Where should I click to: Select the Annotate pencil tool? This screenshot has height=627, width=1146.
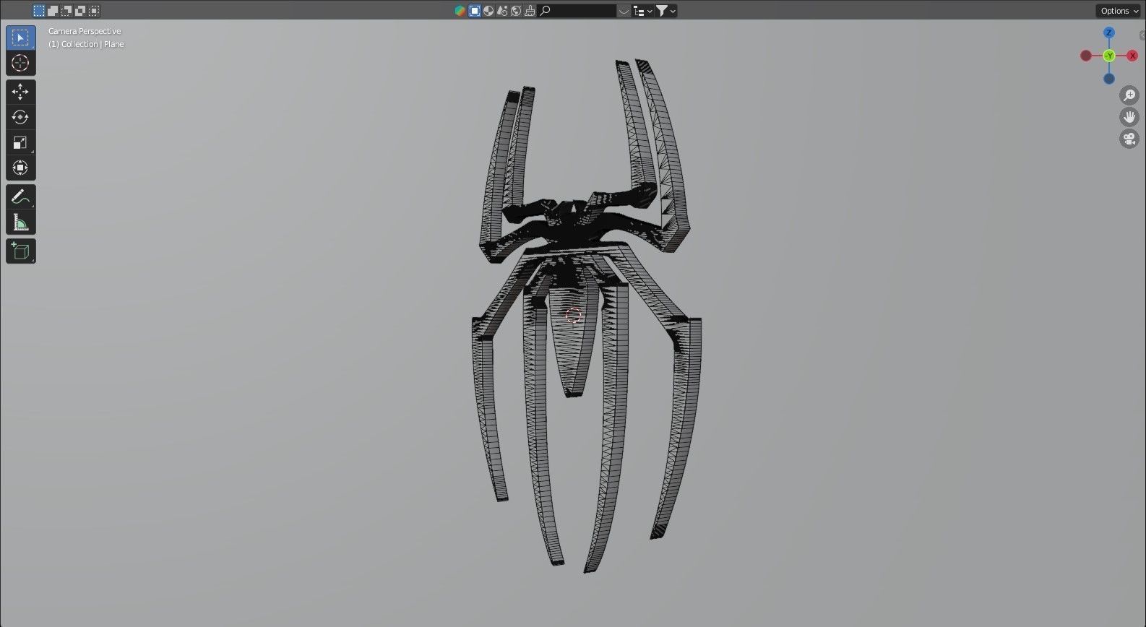(x=20, y=196)
